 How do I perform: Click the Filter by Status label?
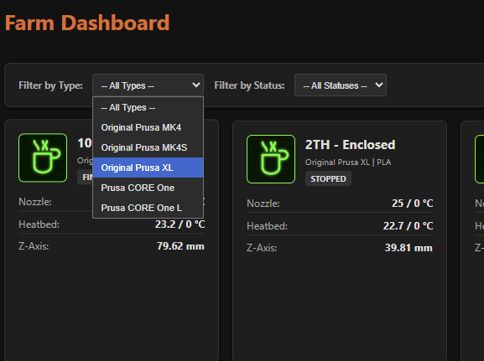pyautogui.click(x=249, y=85)
